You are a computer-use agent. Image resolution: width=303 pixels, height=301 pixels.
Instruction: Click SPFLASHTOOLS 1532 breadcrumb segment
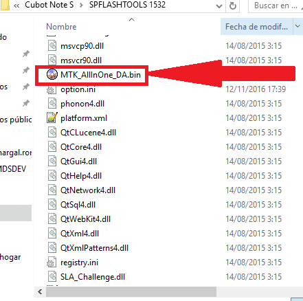(127, 5)
